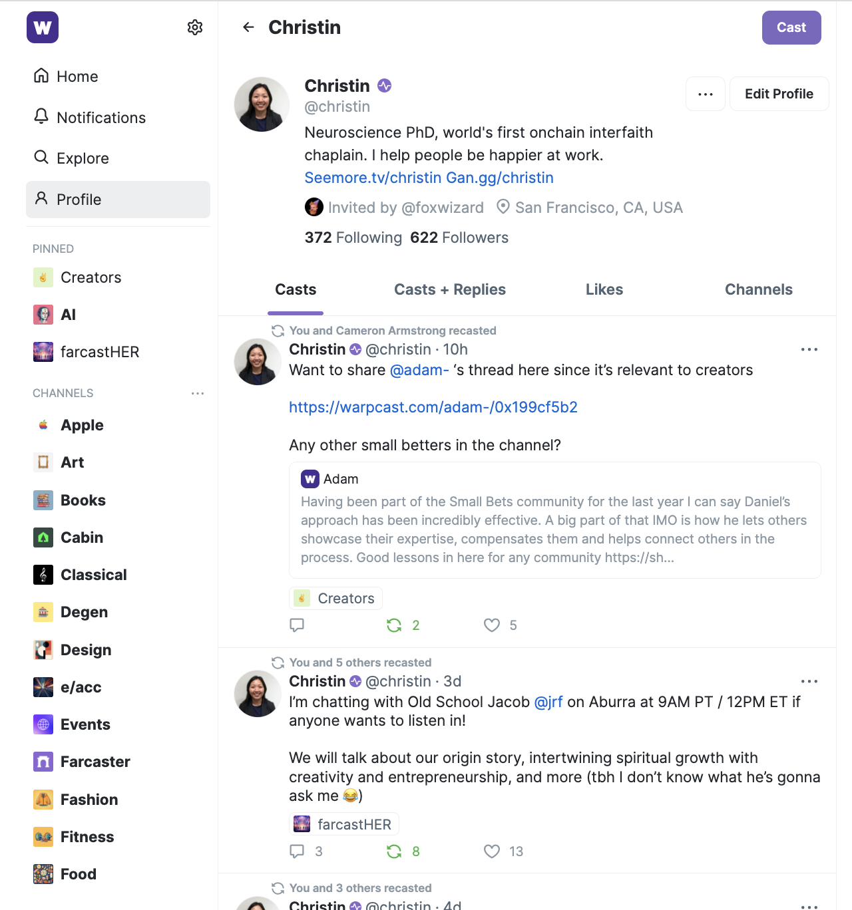Click Christin's profile avatar photo
The height and width of the screenshot is (910, 852).
(262, 104)
